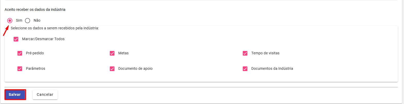404x104 pixels.
Task: Untick the 'Documentos da Indústria' checkbox
Action: coord(245,69)
